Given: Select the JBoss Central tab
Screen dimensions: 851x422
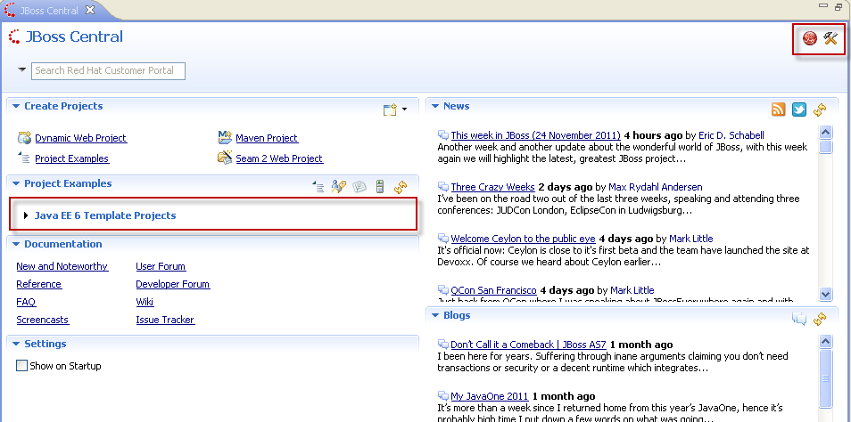Looking at the screenshot, I should (x=49, y=11).
